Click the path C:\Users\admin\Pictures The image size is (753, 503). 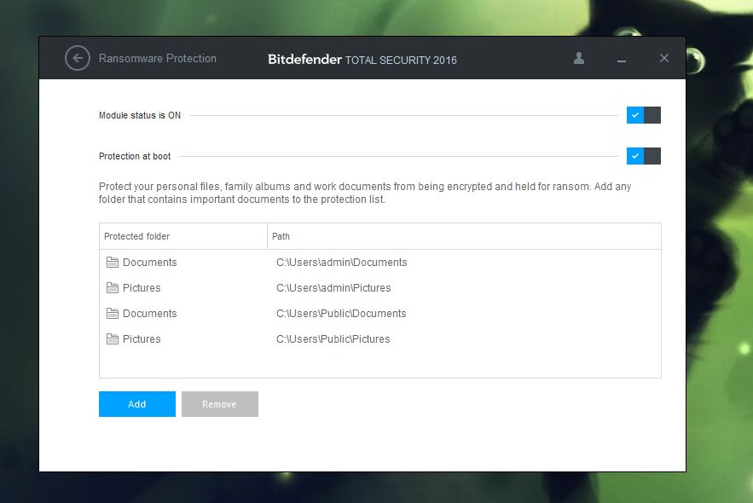pyautogui.click(x=333, y=287)
